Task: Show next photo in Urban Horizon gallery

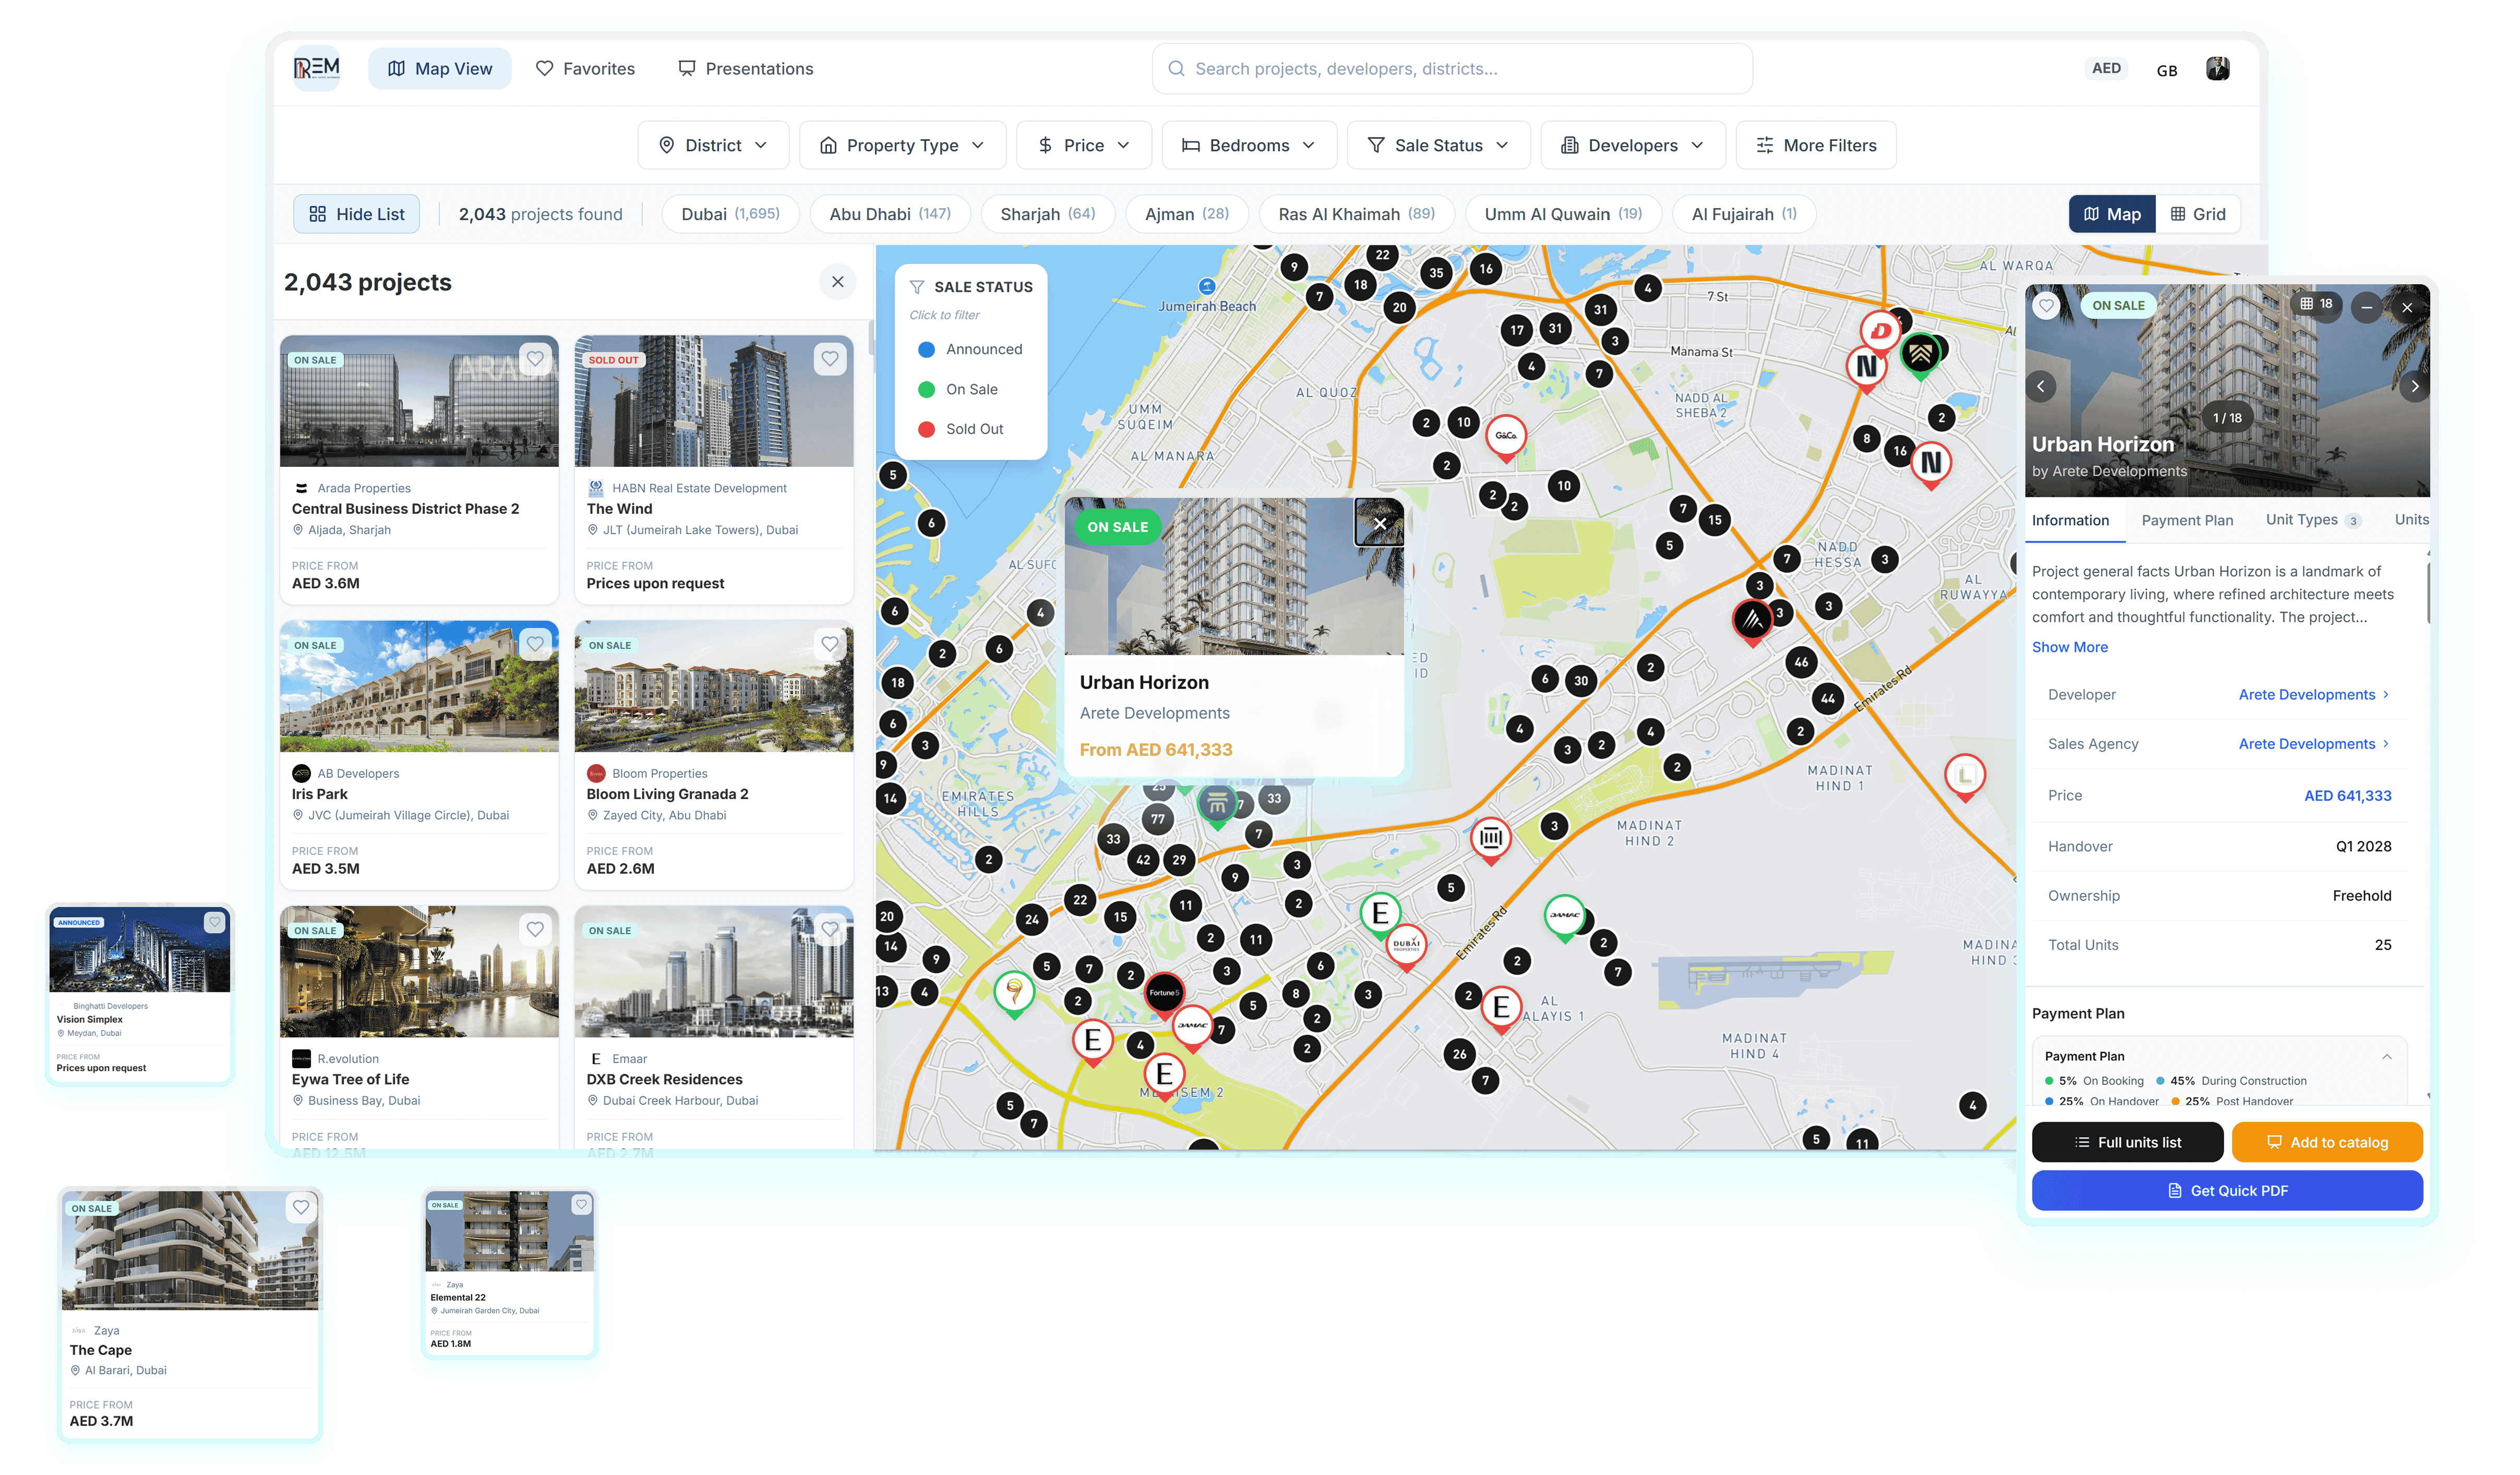Action: pyautogui.click(x=2414, y=386)
